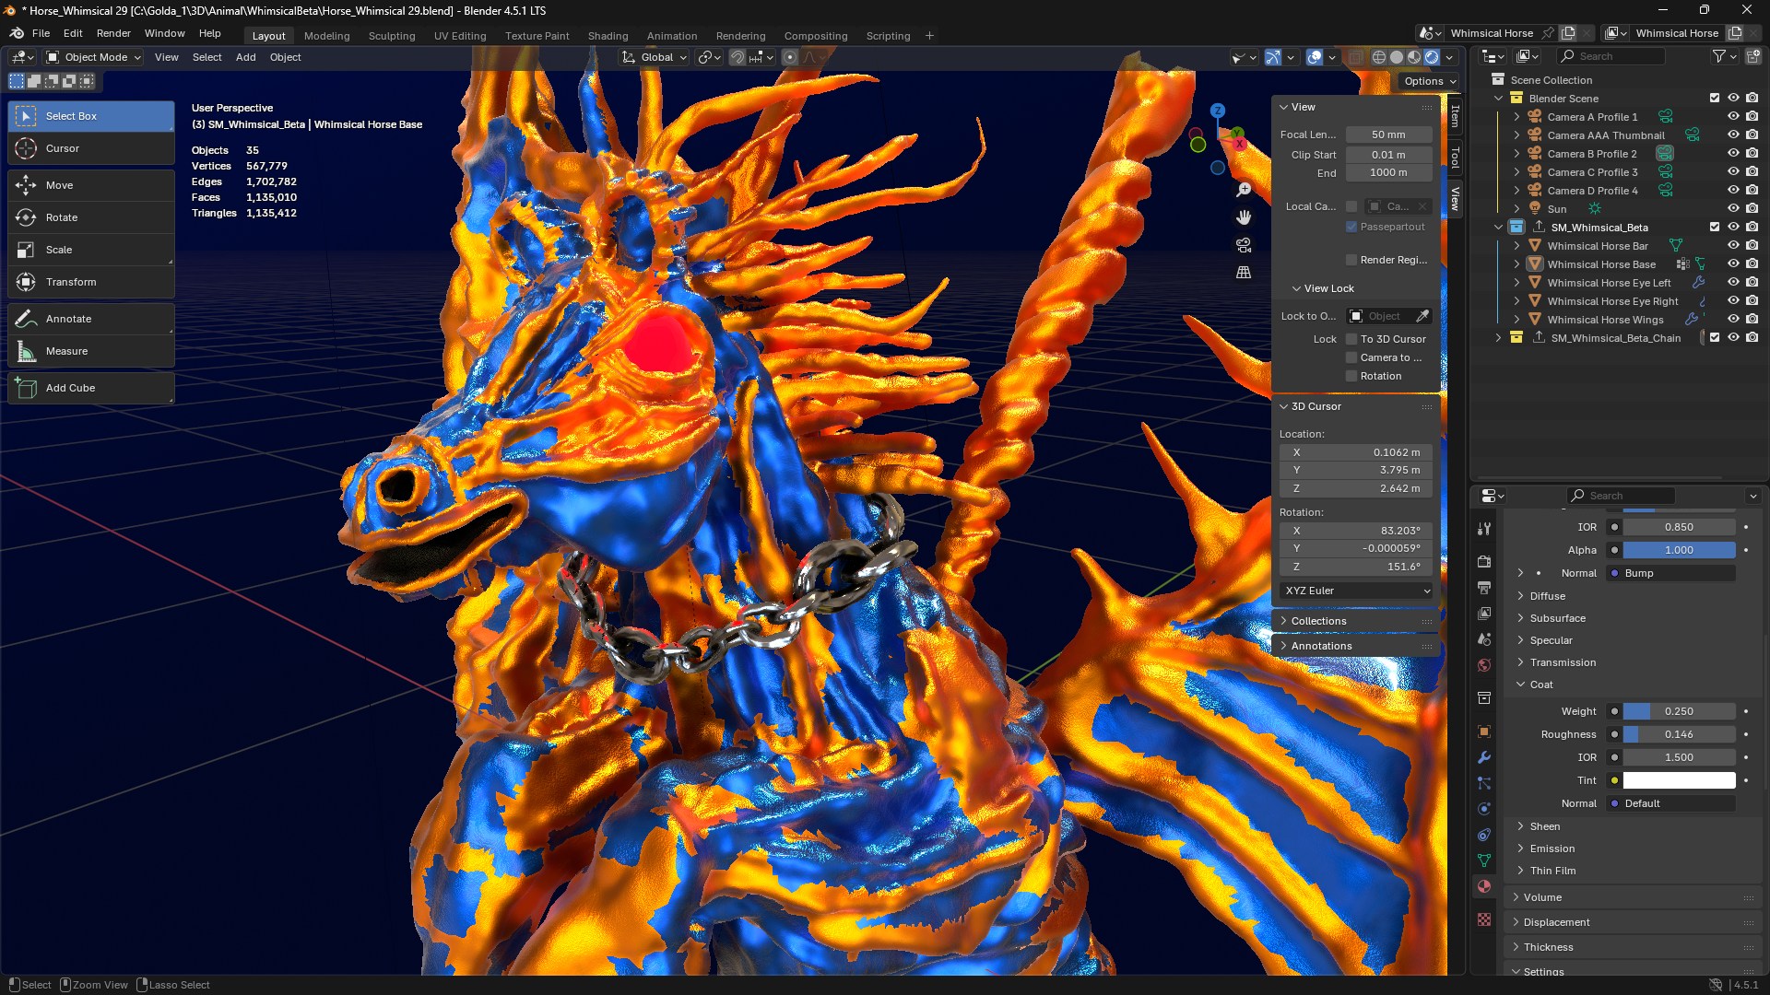Adjust the Coat Roughness slider
The height and width of the screenshot is (995, 1770).
[x=1679, y=734]
